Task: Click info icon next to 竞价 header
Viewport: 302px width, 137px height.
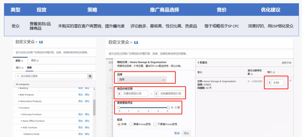Action: pos(274,72)
